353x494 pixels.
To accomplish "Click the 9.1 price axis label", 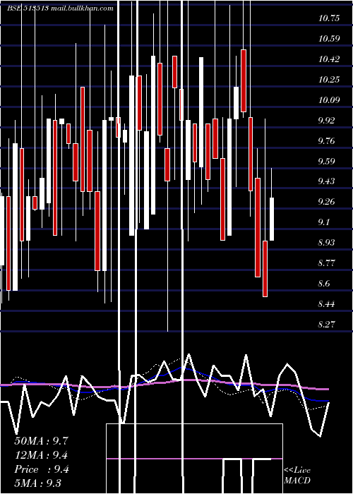I will coord(325,222).
